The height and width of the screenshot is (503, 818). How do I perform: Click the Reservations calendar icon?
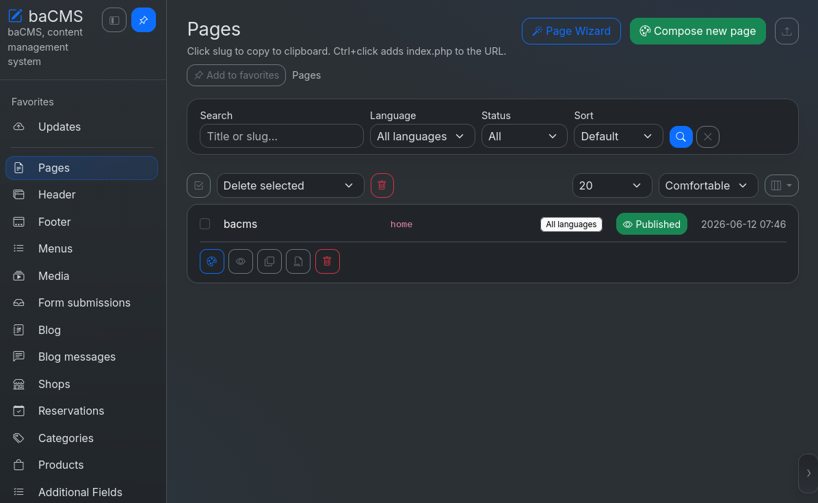click(18, 411)
